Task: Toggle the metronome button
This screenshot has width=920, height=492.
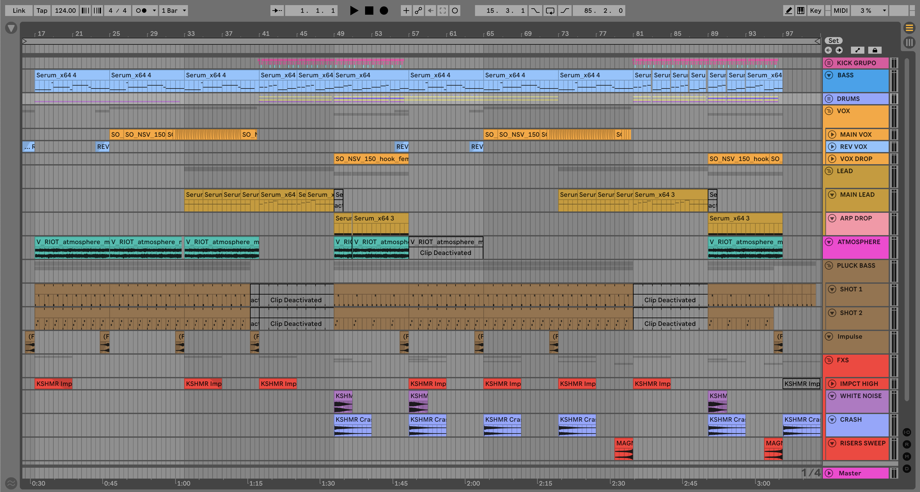Action: click(141, 10)
